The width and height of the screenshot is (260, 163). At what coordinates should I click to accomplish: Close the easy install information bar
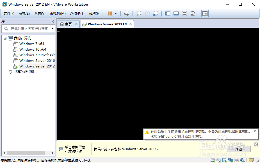coord(256,144)
